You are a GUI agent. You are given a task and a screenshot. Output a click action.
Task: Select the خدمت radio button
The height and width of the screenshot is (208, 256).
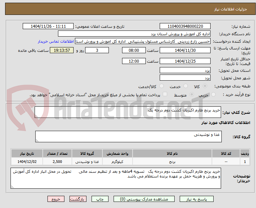185,86
